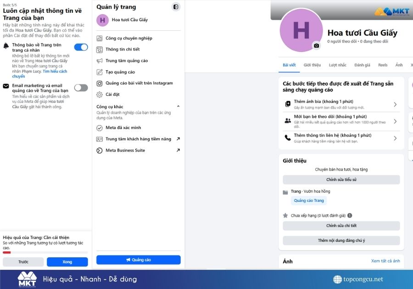
Task: Switch to the Lượt nhắc tab
Action: point(337,65)
